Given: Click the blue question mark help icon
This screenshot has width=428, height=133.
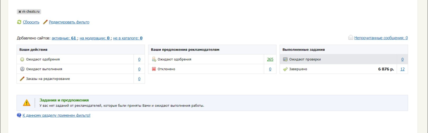Looking at the screenshot, I should click(x=19, y=115).
